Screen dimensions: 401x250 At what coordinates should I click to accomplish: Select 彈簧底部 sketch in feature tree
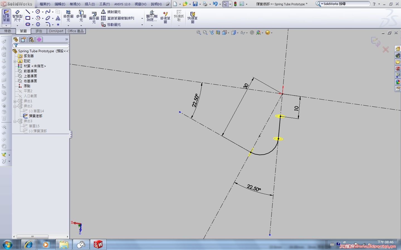[36, 116]
